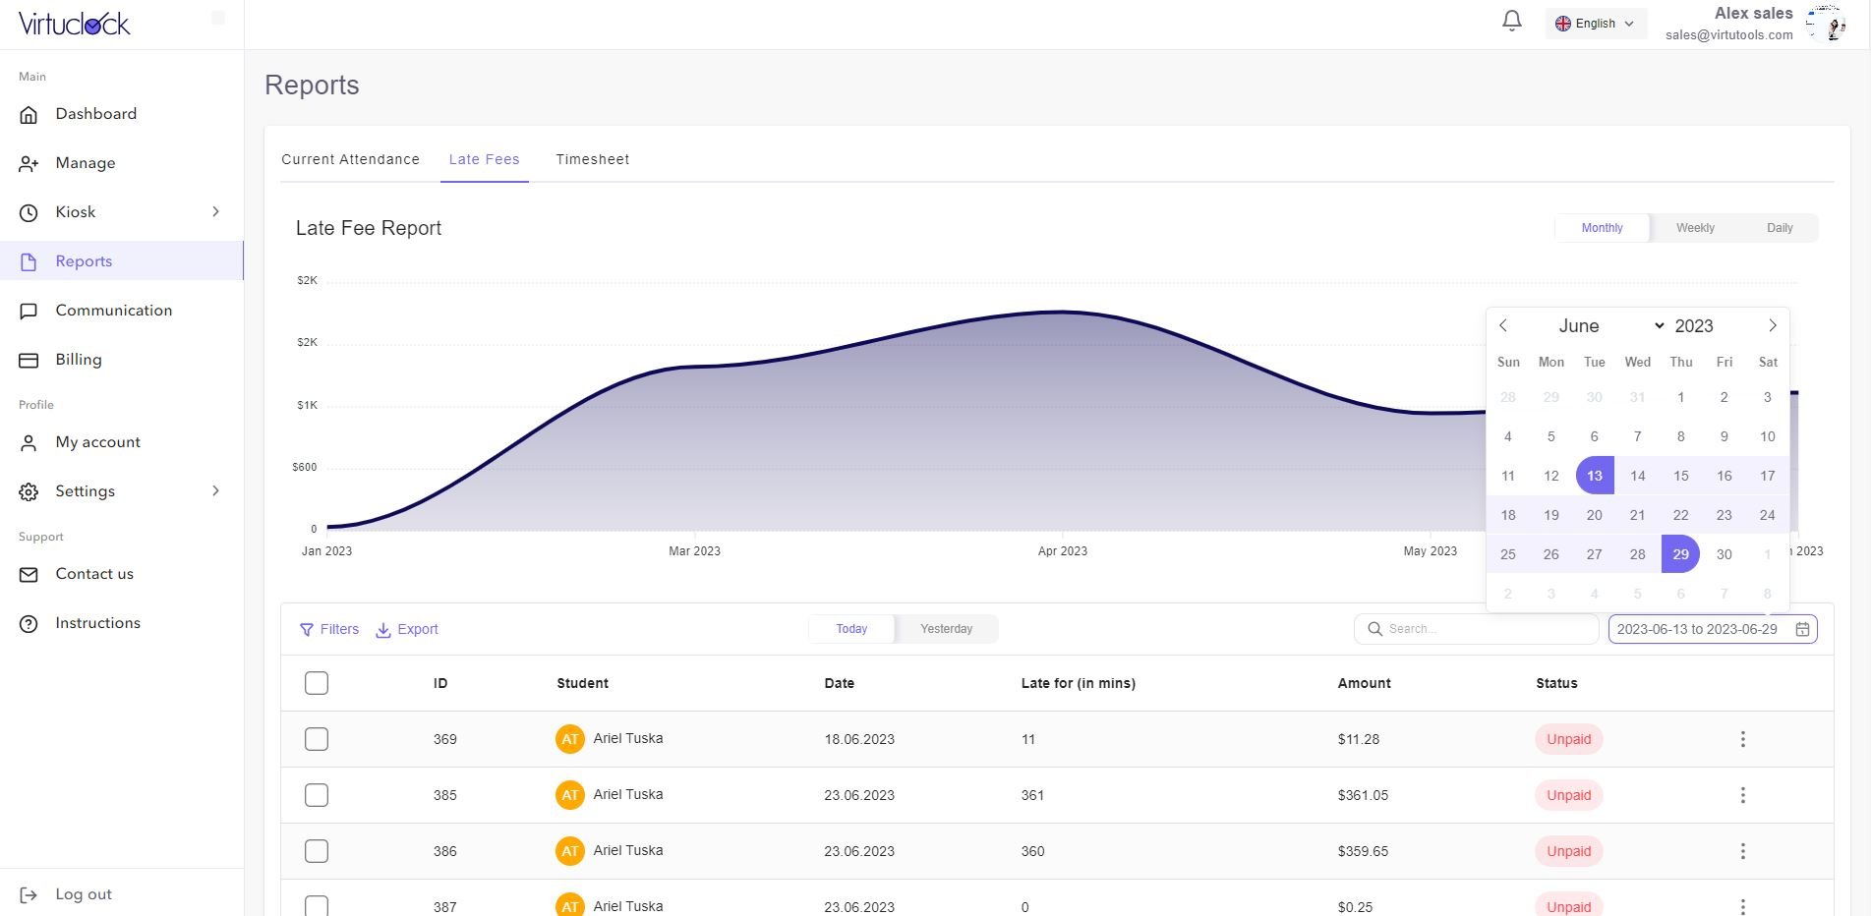The height and width of the screenshot is (916, 1871).
Task: Switch to the Timesheet tab
Action: click(592, 159)
